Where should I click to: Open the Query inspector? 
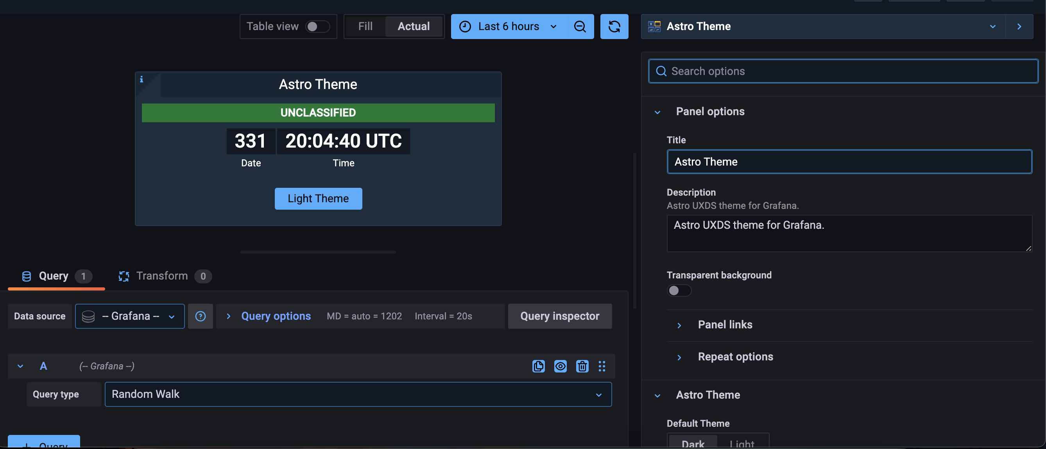coord(559,316)
